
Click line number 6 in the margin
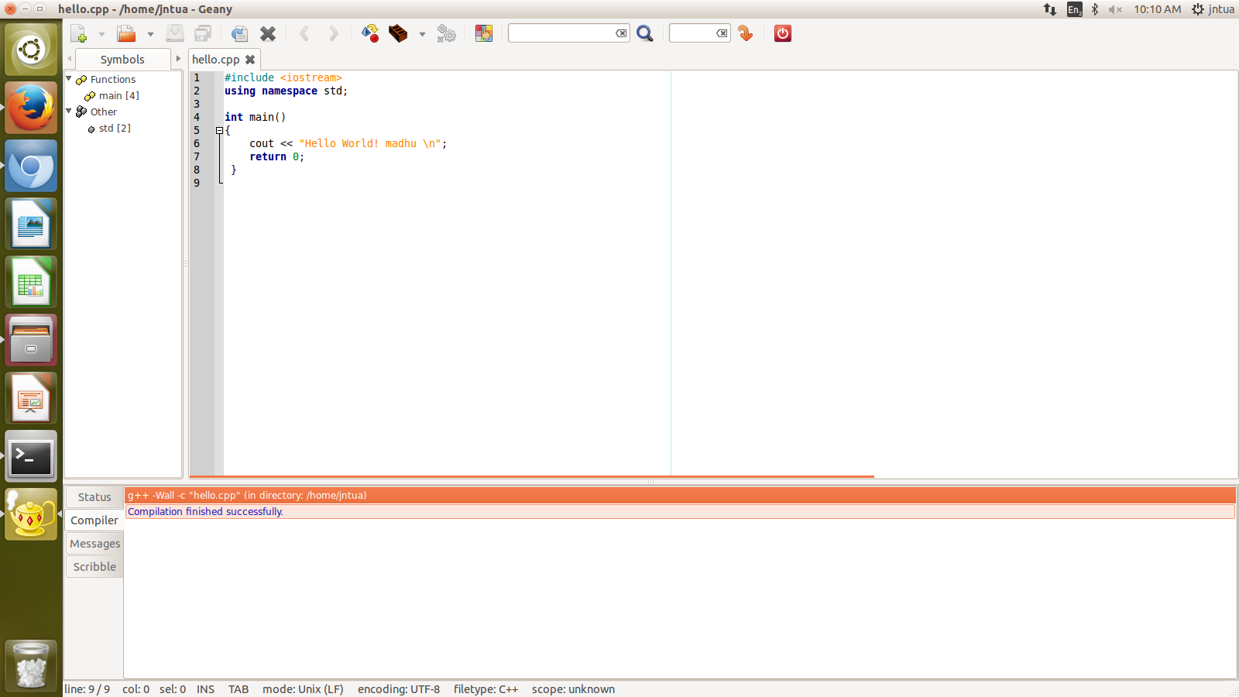pos(197,143)
